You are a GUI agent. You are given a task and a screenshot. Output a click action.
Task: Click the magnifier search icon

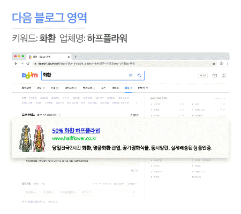point(139,75)
